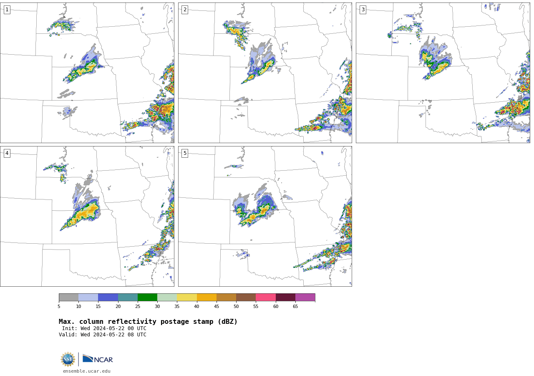The width and height of the screenshot is (534, 376).
Task: Click the purple 65+ dBZ swatch
Action: 305,297
